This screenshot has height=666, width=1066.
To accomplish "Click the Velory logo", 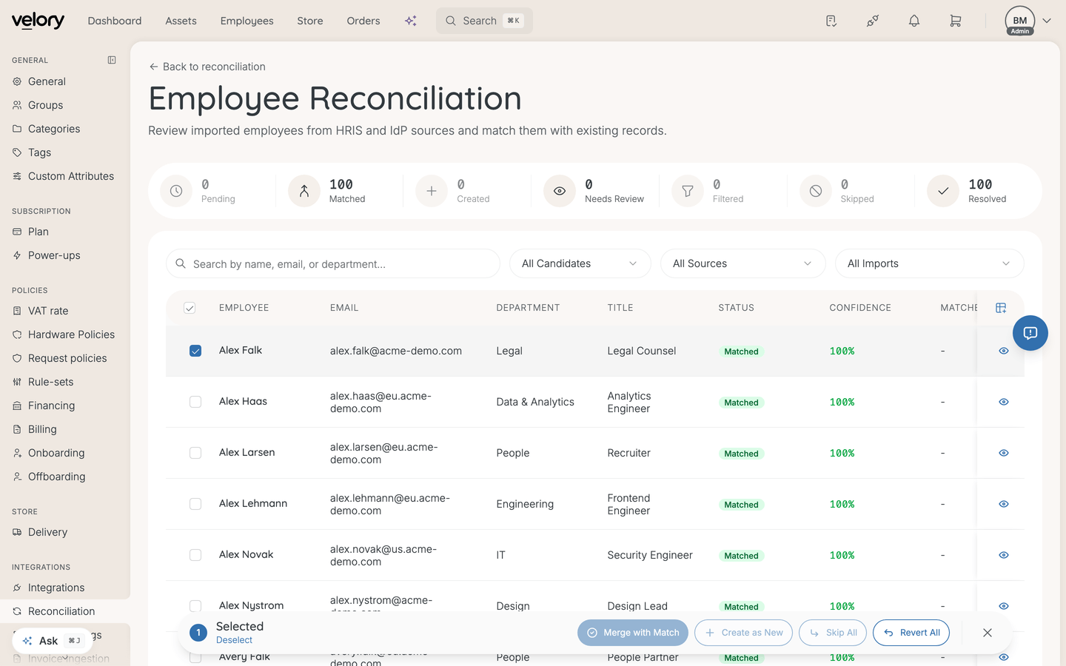I will click(38, 21).
